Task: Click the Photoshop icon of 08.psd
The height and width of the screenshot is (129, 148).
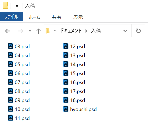Action: tap(11, 91)
